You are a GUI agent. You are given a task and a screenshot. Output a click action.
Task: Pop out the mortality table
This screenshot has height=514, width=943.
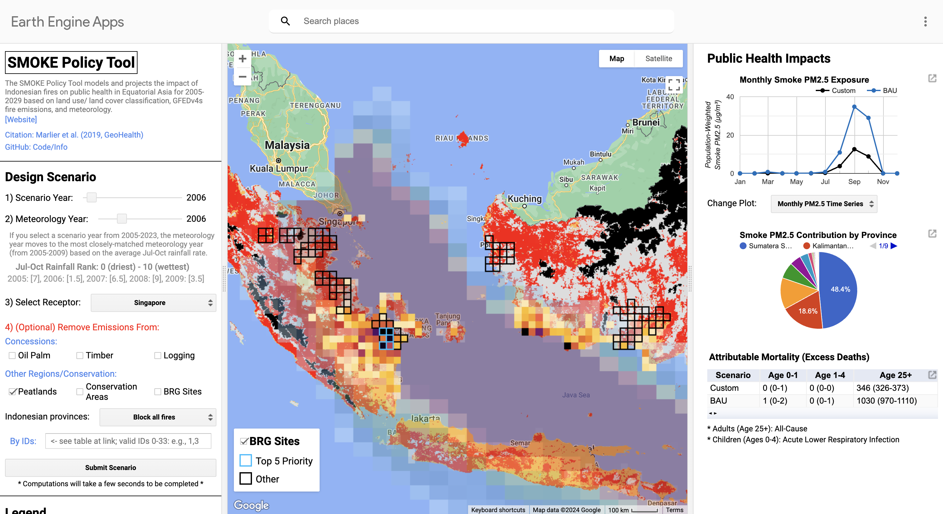click(932, 375)
